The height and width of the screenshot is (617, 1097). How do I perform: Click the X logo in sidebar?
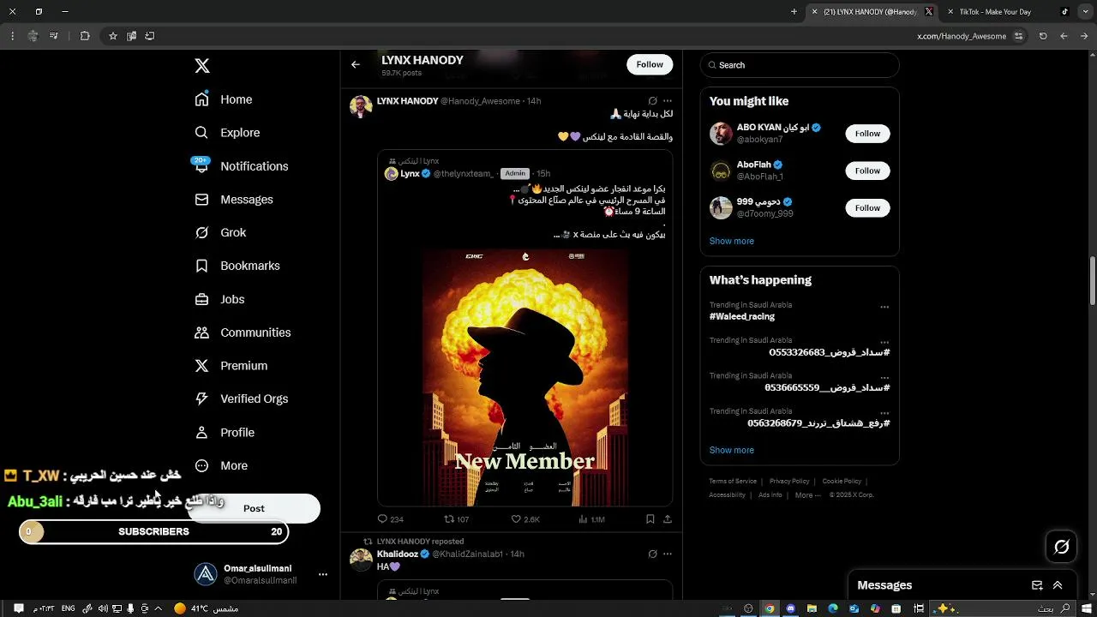202,66
